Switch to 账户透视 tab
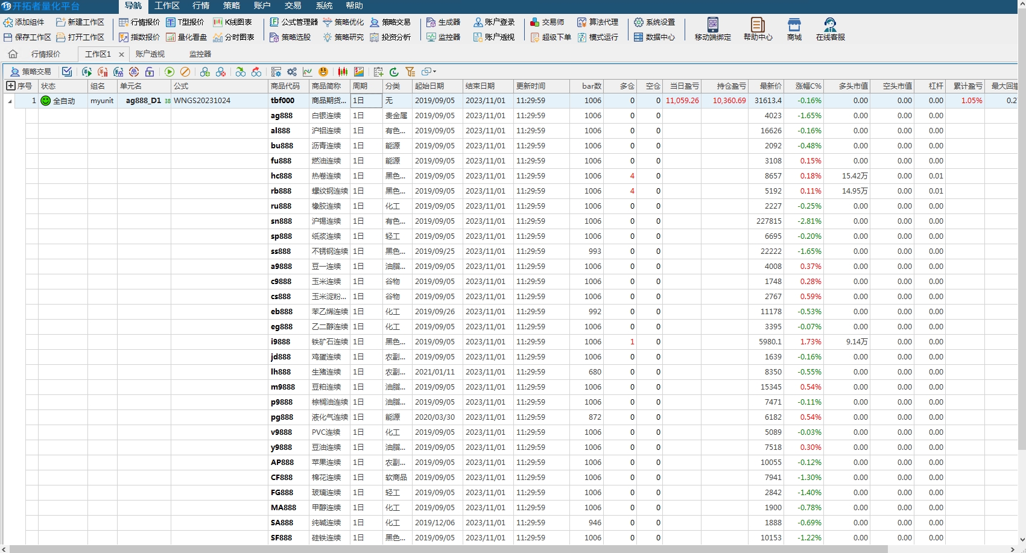 tap(150, 54)
